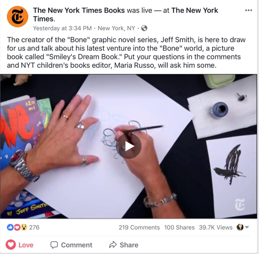The image size is (259, 254).
Task: Click the Share arrow button
Action: tap(123, 245)
